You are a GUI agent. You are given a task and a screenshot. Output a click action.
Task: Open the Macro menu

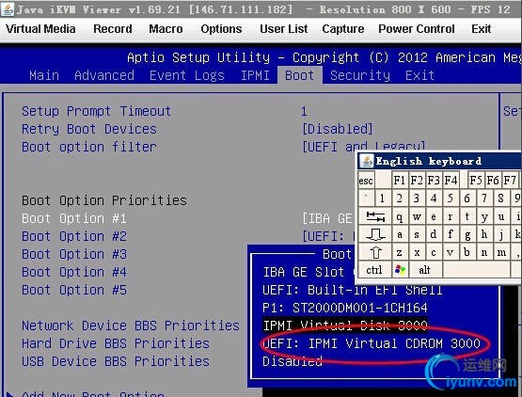[166, 29]
